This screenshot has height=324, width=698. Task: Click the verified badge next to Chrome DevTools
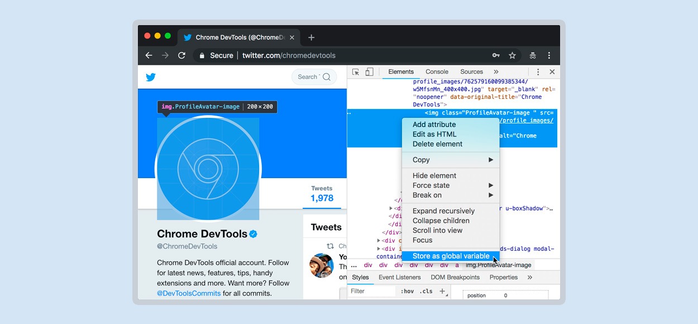[x=253, y=234]
